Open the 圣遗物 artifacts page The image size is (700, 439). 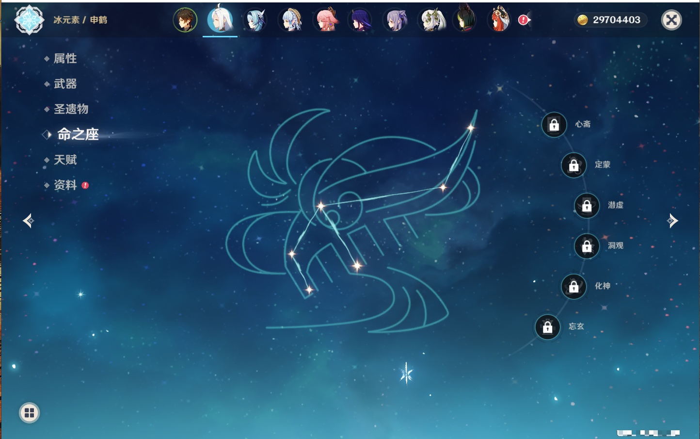point(71,109)
